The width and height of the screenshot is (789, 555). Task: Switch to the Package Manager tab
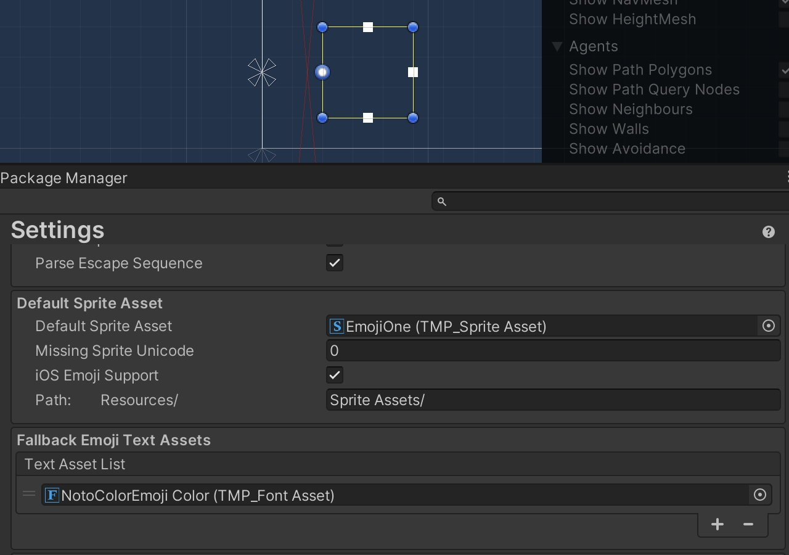tap(63, 178)
